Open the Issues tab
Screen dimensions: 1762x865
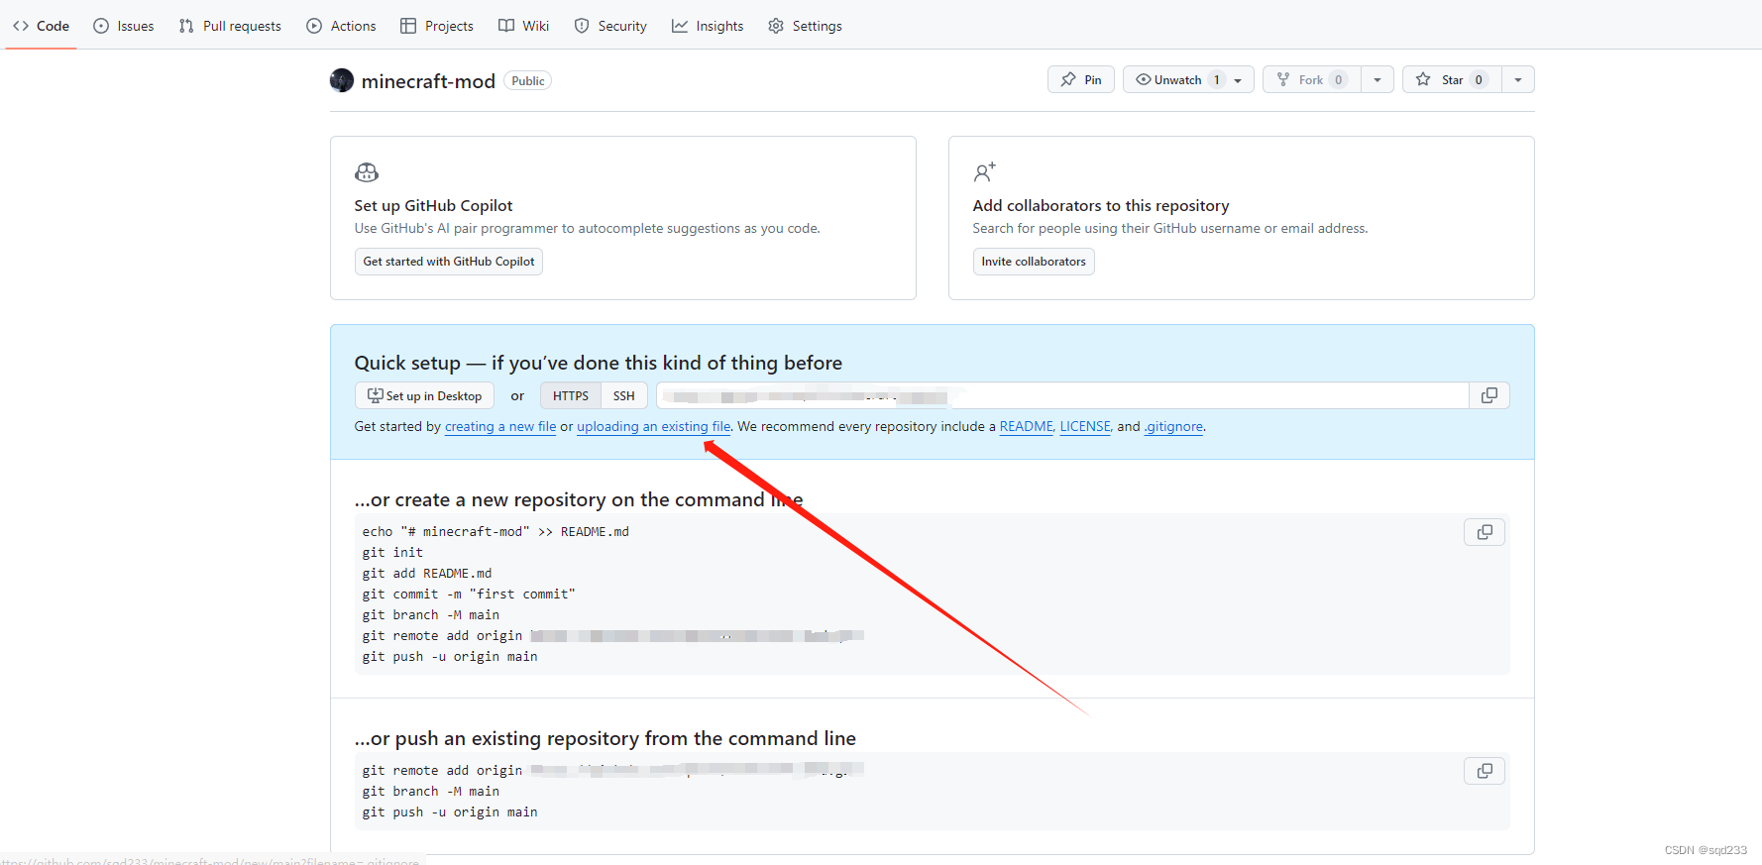coord(124,26)
